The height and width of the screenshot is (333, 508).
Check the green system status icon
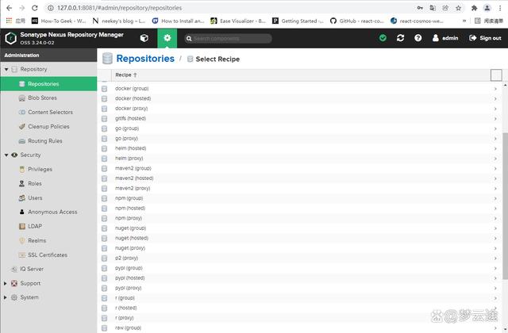[383, 38]
